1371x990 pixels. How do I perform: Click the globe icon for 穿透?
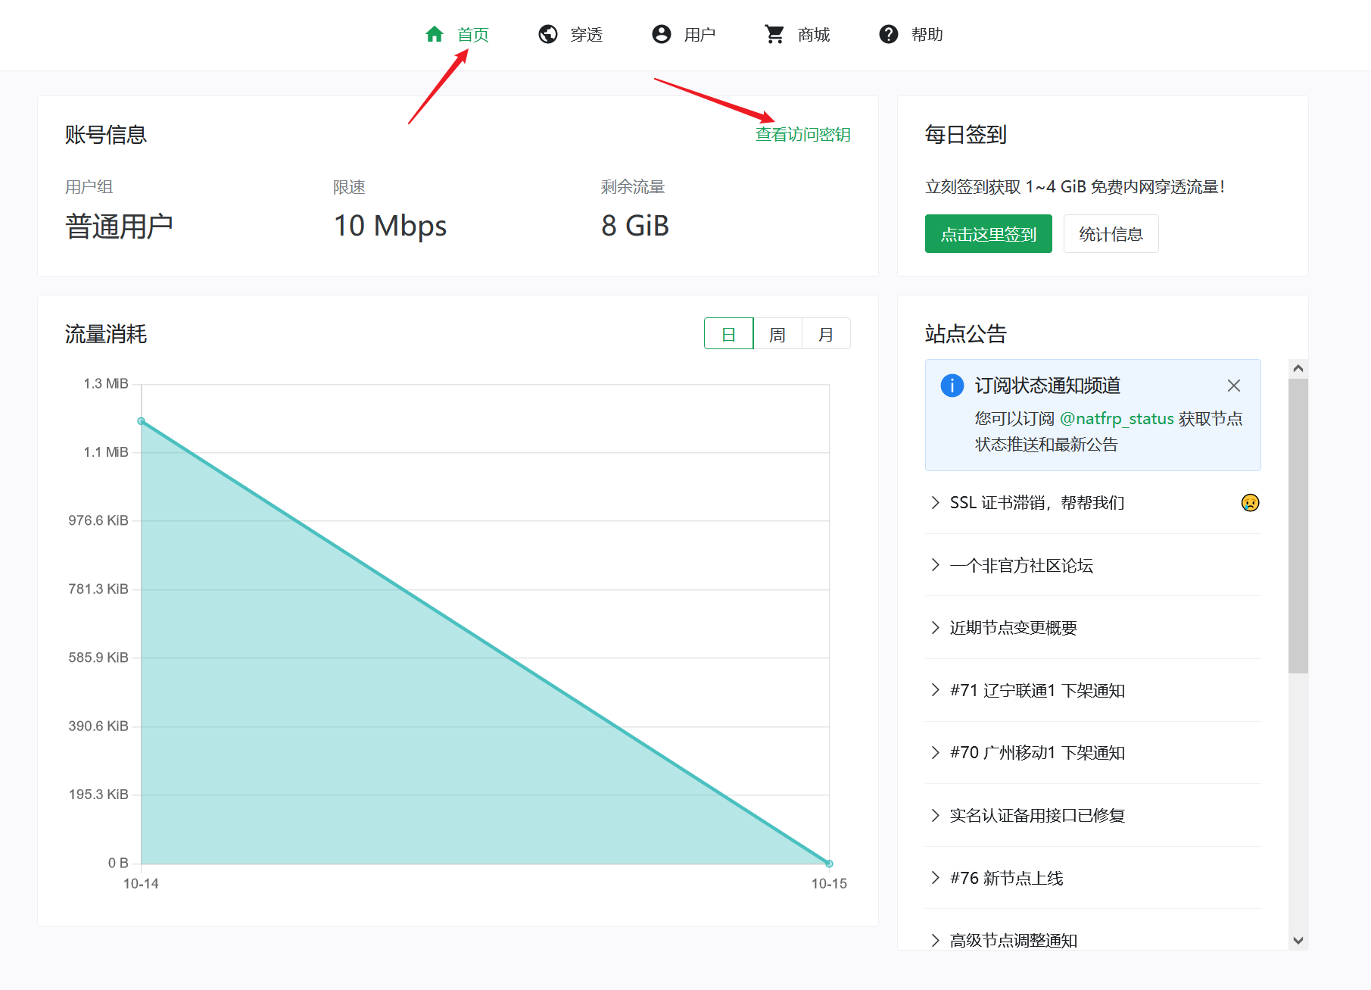548,34
